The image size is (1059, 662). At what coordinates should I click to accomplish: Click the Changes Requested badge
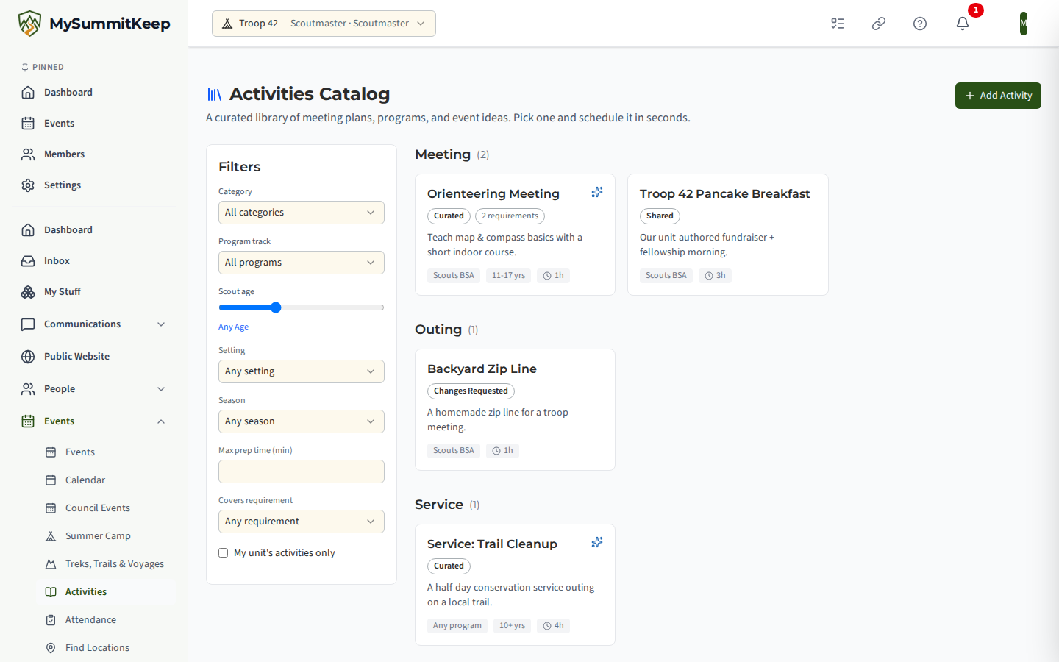coord(471,391)
